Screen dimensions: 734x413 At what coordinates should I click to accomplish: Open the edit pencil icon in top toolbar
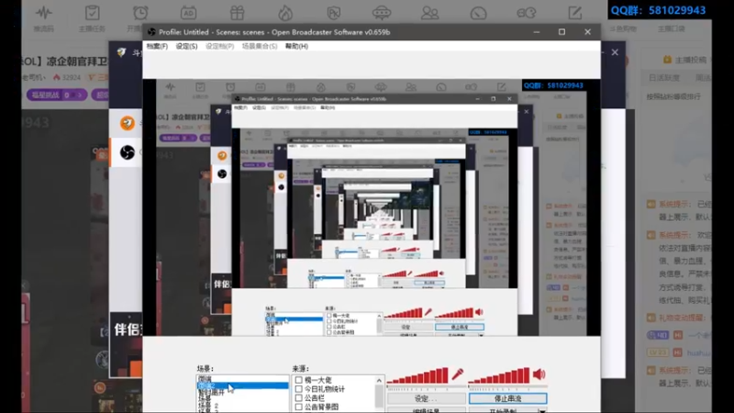coord(575,13)
